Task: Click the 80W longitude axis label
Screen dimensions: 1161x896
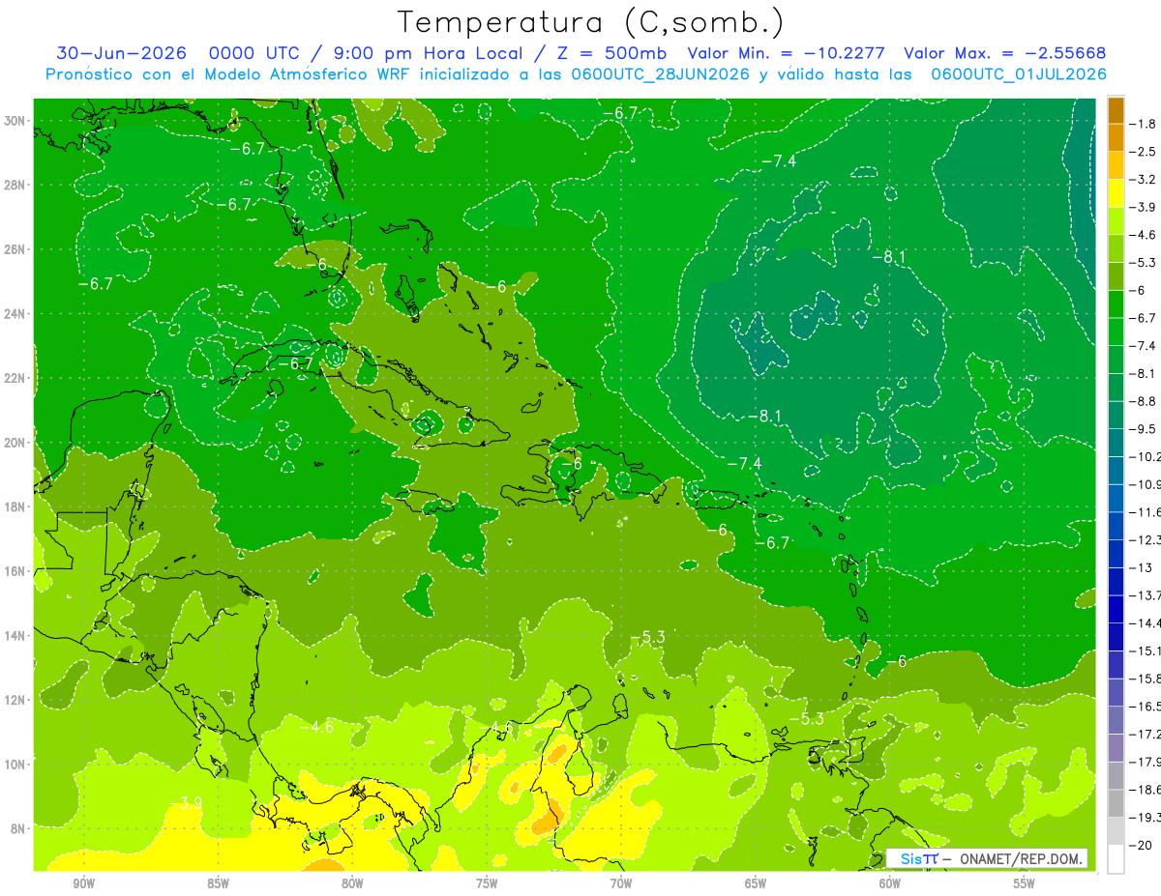Action: pyautogui.click(x=352, y=884)
